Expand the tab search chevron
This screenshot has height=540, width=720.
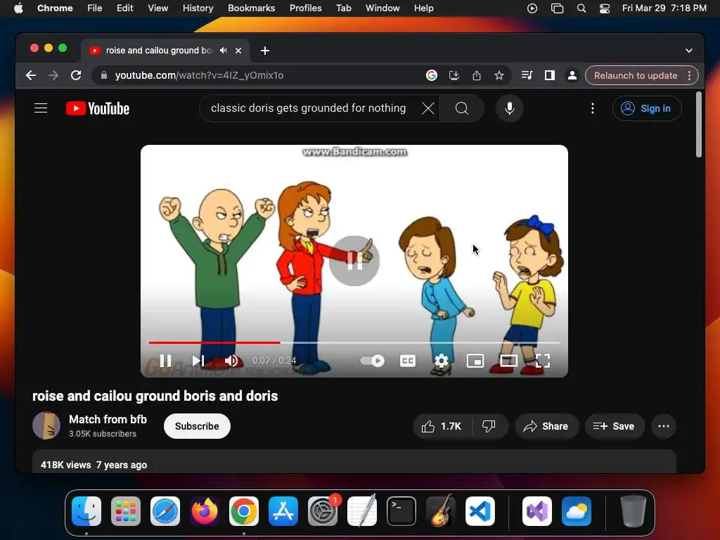689,51
